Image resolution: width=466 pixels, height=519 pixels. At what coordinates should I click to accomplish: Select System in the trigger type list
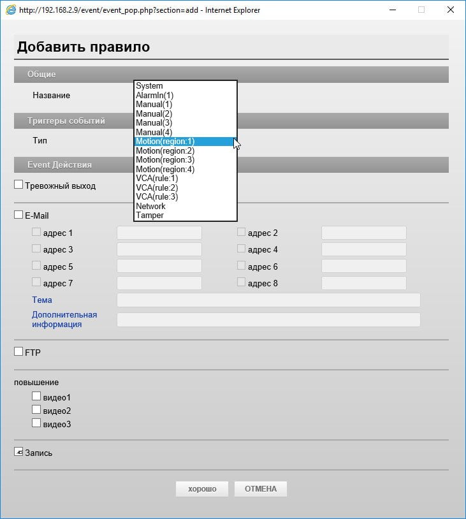click(186, 85)
